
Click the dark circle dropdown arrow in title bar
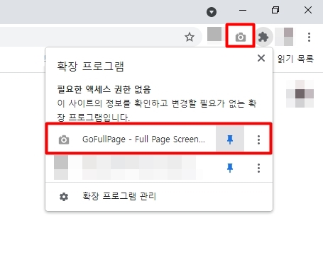point(212,12)
